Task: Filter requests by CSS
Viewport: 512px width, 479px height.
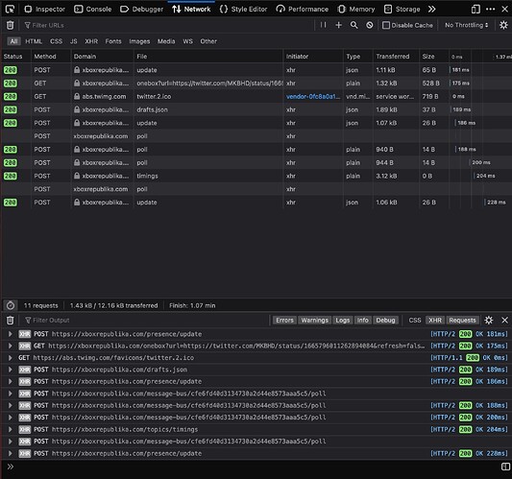Action: click(56, 41)
